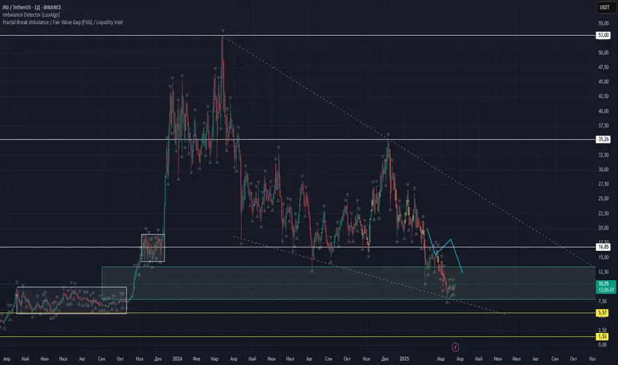This screenshot has height=365, width=618.
Task: Click the 16,85 price level label
Action: 604,247
